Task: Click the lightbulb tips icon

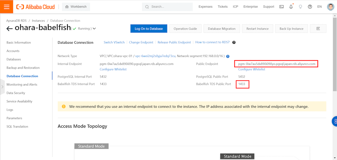Action: point(300,7)
